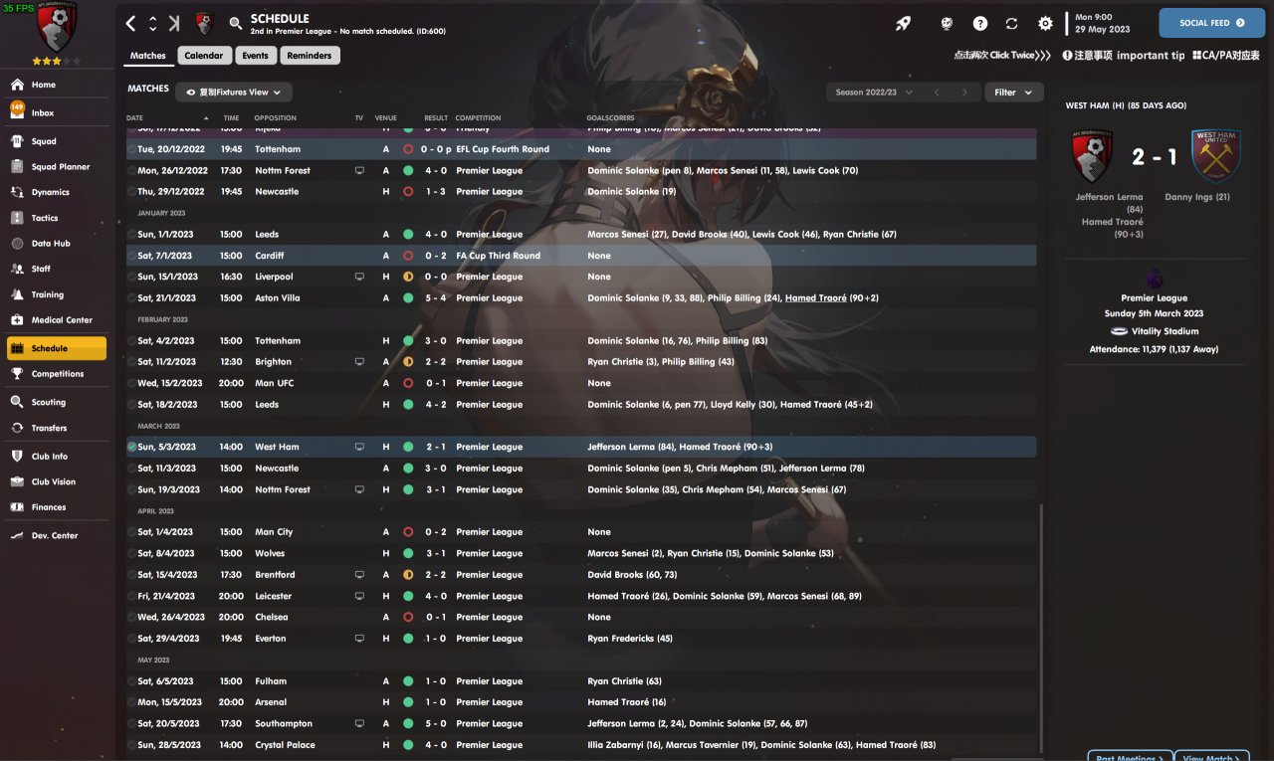
Task: Click the Hamed Traoré goalscorer link
Action: [x=815, y=298]
